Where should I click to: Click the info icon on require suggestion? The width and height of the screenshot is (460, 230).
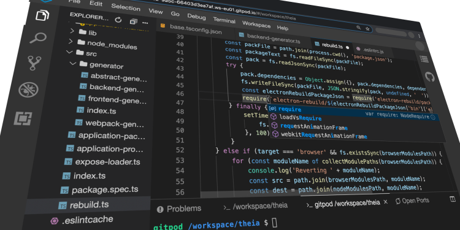433,117
